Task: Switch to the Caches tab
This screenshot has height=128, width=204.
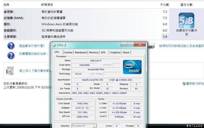Action: (x=68, y=52)
